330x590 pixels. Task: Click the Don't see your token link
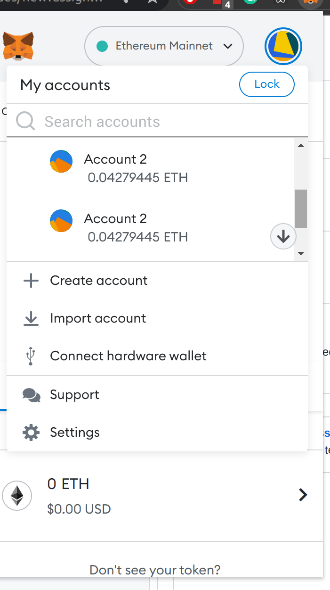click(155, 570)
